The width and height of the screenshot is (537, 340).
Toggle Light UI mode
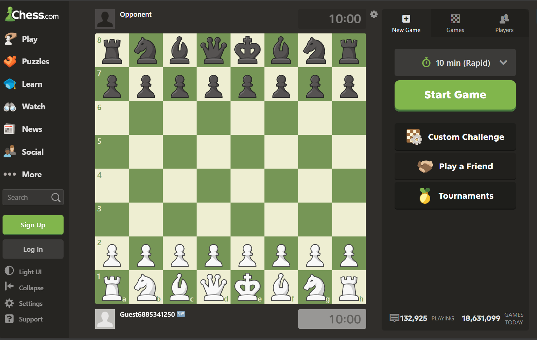pyautogui.click(x=23, y=271)
